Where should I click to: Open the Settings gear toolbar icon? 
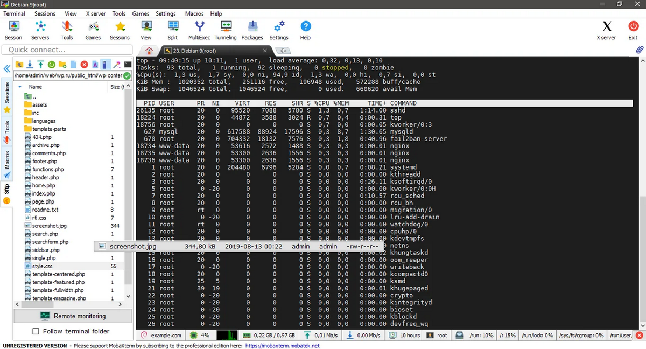coord(279,31)
